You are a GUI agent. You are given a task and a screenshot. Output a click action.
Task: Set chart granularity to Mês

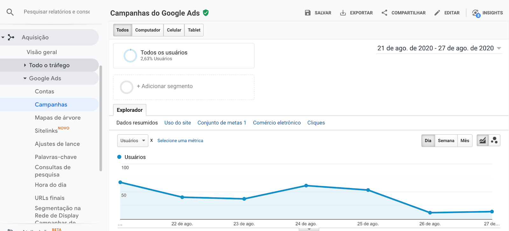pos(465,140)
